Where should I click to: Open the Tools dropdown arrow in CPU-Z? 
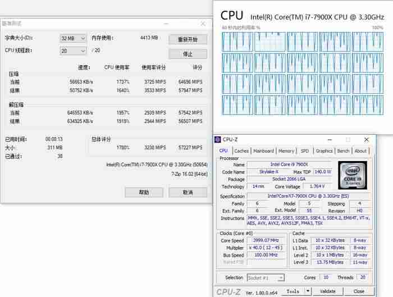308,291
